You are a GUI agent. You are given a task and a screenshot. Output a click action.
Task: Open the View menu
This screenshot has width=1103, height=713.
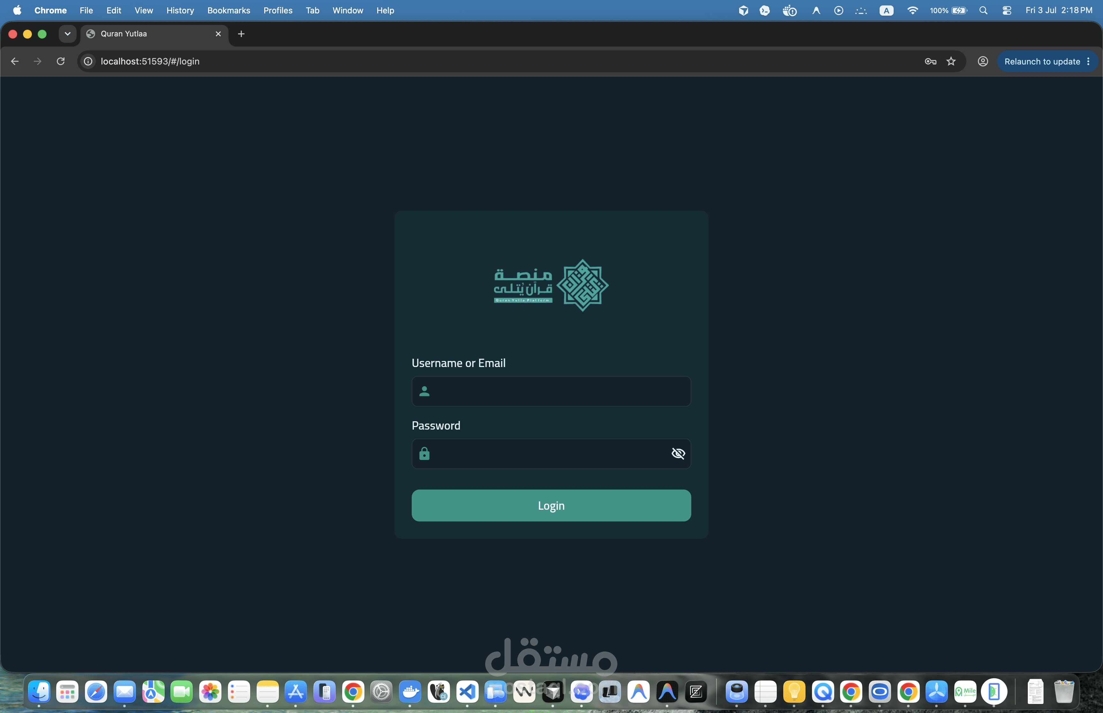click(x=144, y=10)
